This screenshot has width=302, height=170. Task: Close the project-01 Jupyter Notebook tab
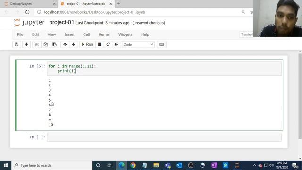[111, 4]
